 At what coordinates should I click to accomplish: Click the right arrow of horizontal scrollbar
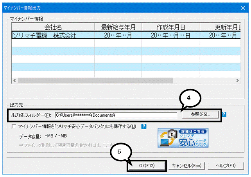coord(238,81)
